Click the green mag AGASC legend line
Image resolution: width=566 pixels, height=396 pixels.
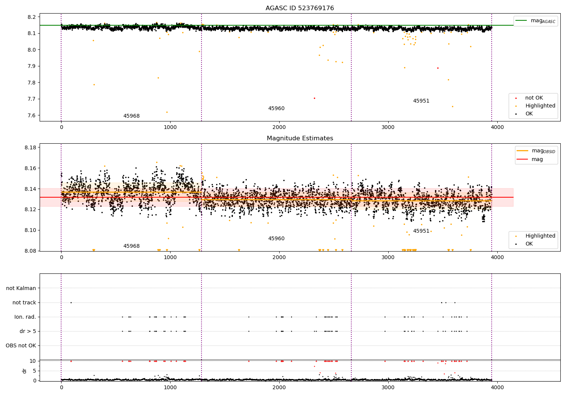[x=521, y=20]
